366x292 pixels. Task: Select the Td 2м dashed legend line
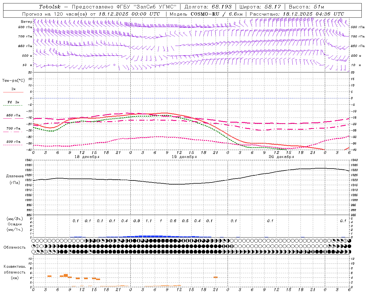(13, 105)
